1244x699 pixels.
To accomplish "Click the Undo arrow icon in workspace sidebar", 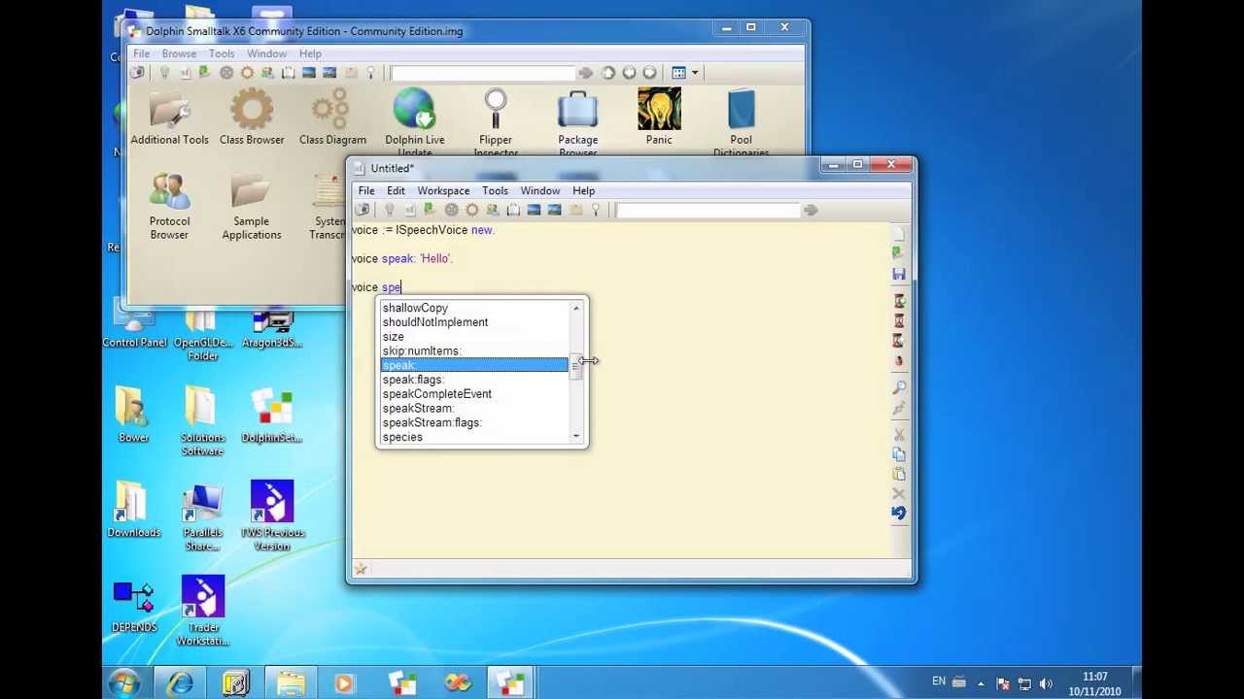I will click(899, 513).
